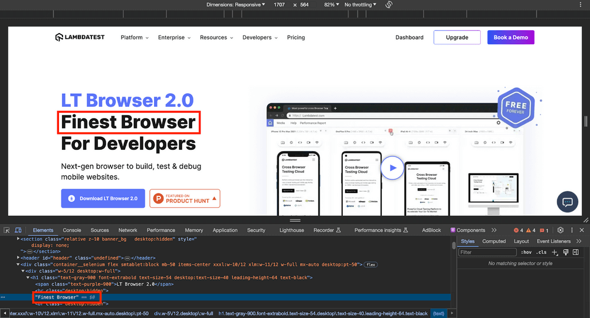This screenshot has width=590, height=318.
Task: Open the Dimensions: Responsive dropdown
Action: click(235, 5)
